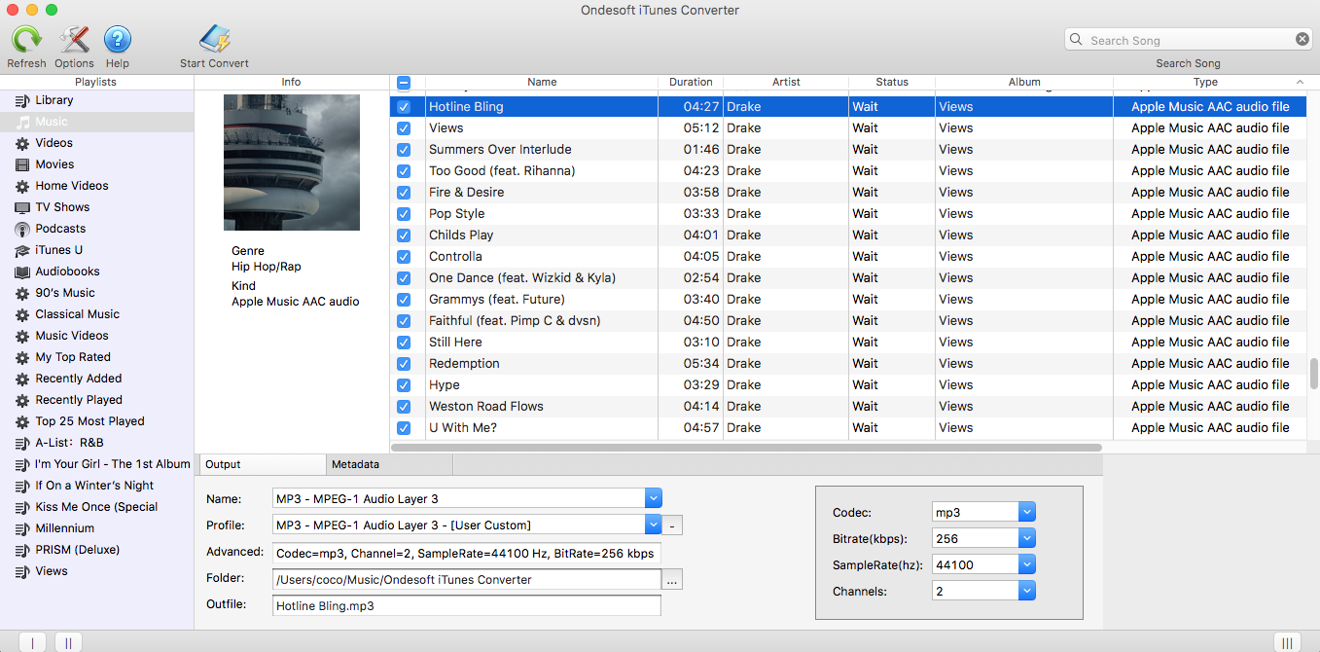Click the Type column sort arrow

pyautogui.click(x=1300, y=83)
